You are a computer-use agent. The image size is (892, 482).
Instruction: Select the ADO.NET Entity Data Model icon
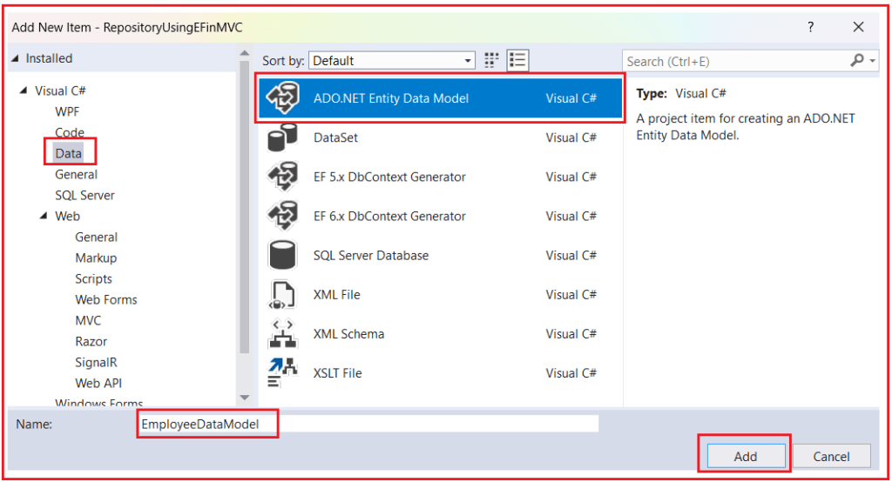pos(282,98)
